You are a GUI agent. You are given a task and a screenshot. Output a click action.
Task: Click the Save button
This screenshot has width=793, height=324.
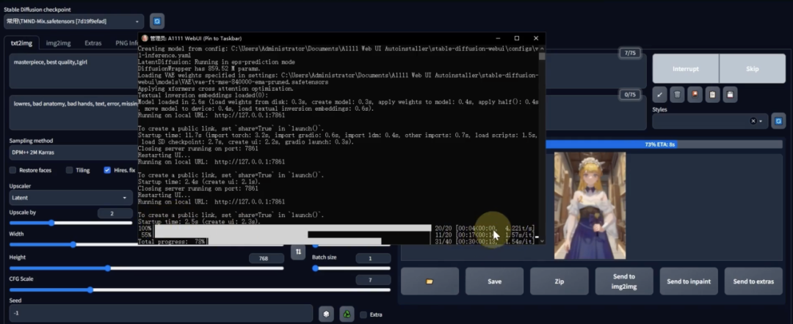(x=495, y=281)
